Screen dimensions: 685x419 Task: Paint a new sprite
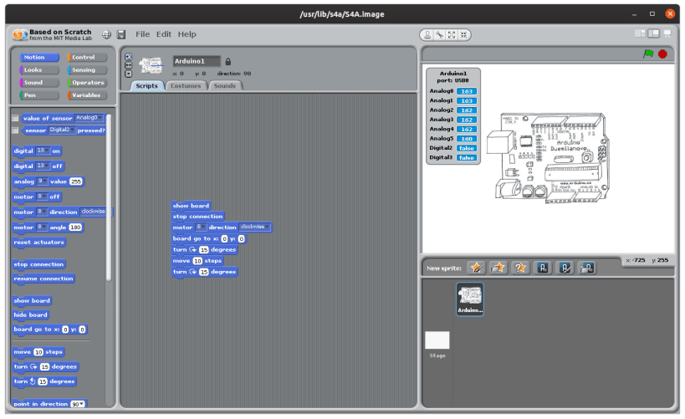point(477,268)
